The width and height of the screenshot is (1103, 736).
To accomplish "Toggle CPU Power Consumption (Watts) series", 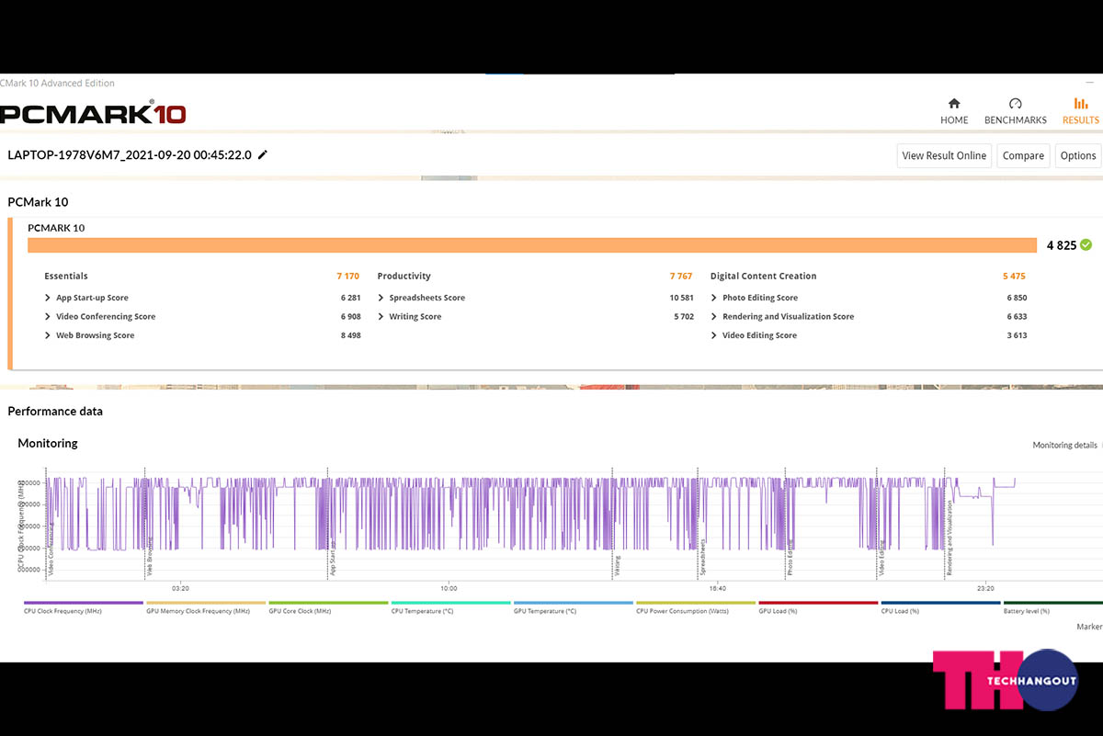I will [x=695, y=608].
